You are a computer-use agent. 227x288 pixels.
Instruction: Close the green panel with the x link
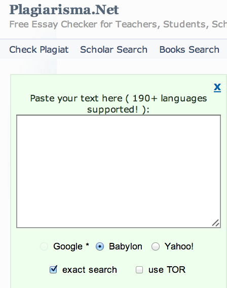217,87
